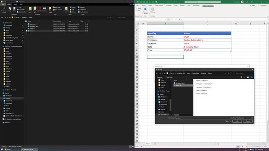
Task: Click Select all in File Explorer ribbon
Action: [81, 8]
